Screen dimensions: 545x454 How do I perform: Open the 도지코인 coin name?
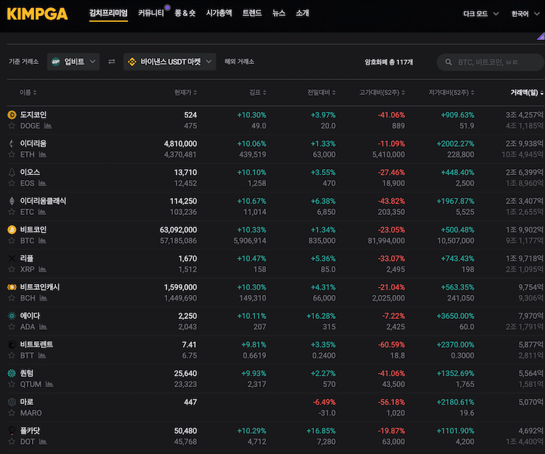coord(33,115)
